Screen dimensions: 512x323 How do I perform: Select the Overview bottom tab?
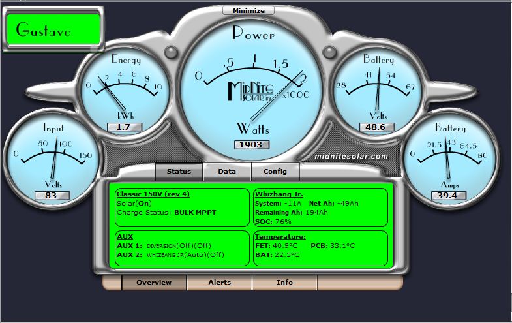pos(154,282)
